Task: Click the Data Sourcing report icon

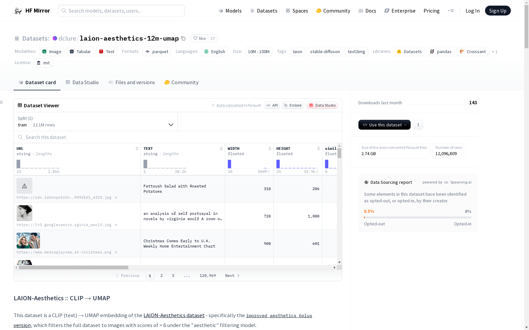Action: pos(366,182)
